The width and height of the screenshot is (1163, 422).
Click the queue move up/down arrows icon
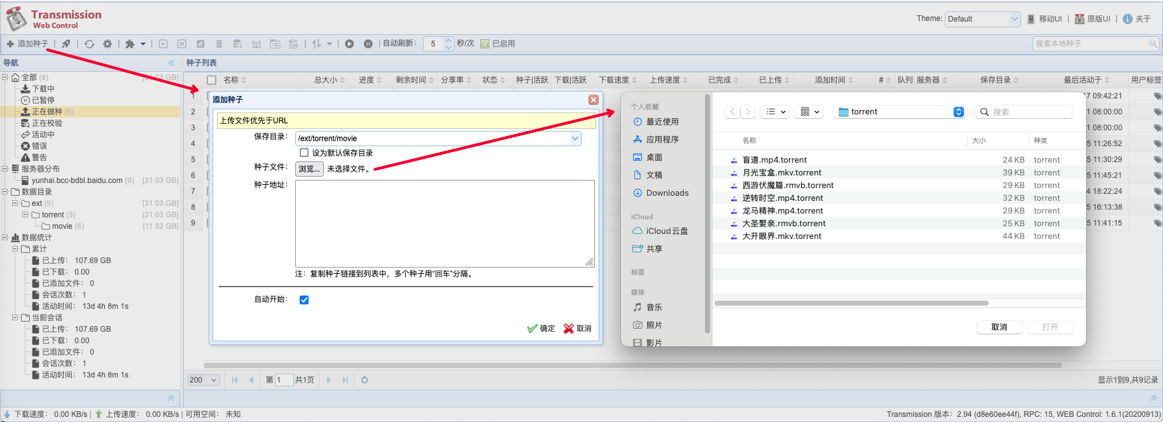[x=316, y=44]
